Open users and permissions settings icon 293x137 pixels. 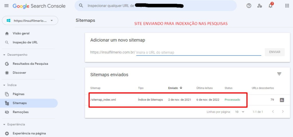point(260,6)
